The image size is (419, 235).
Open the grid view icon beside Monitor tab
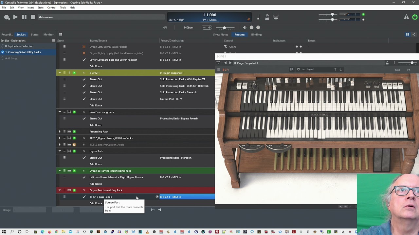pos(61,34)
